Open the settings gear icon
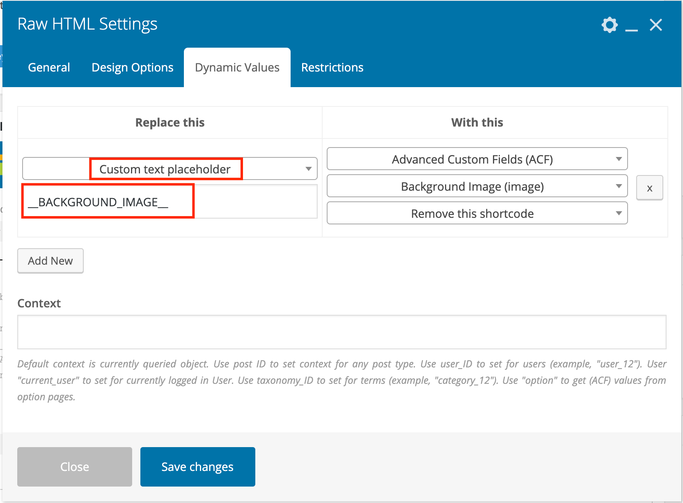Image resolution: width=683 pixels, height=503 pixels. point(610,25)
